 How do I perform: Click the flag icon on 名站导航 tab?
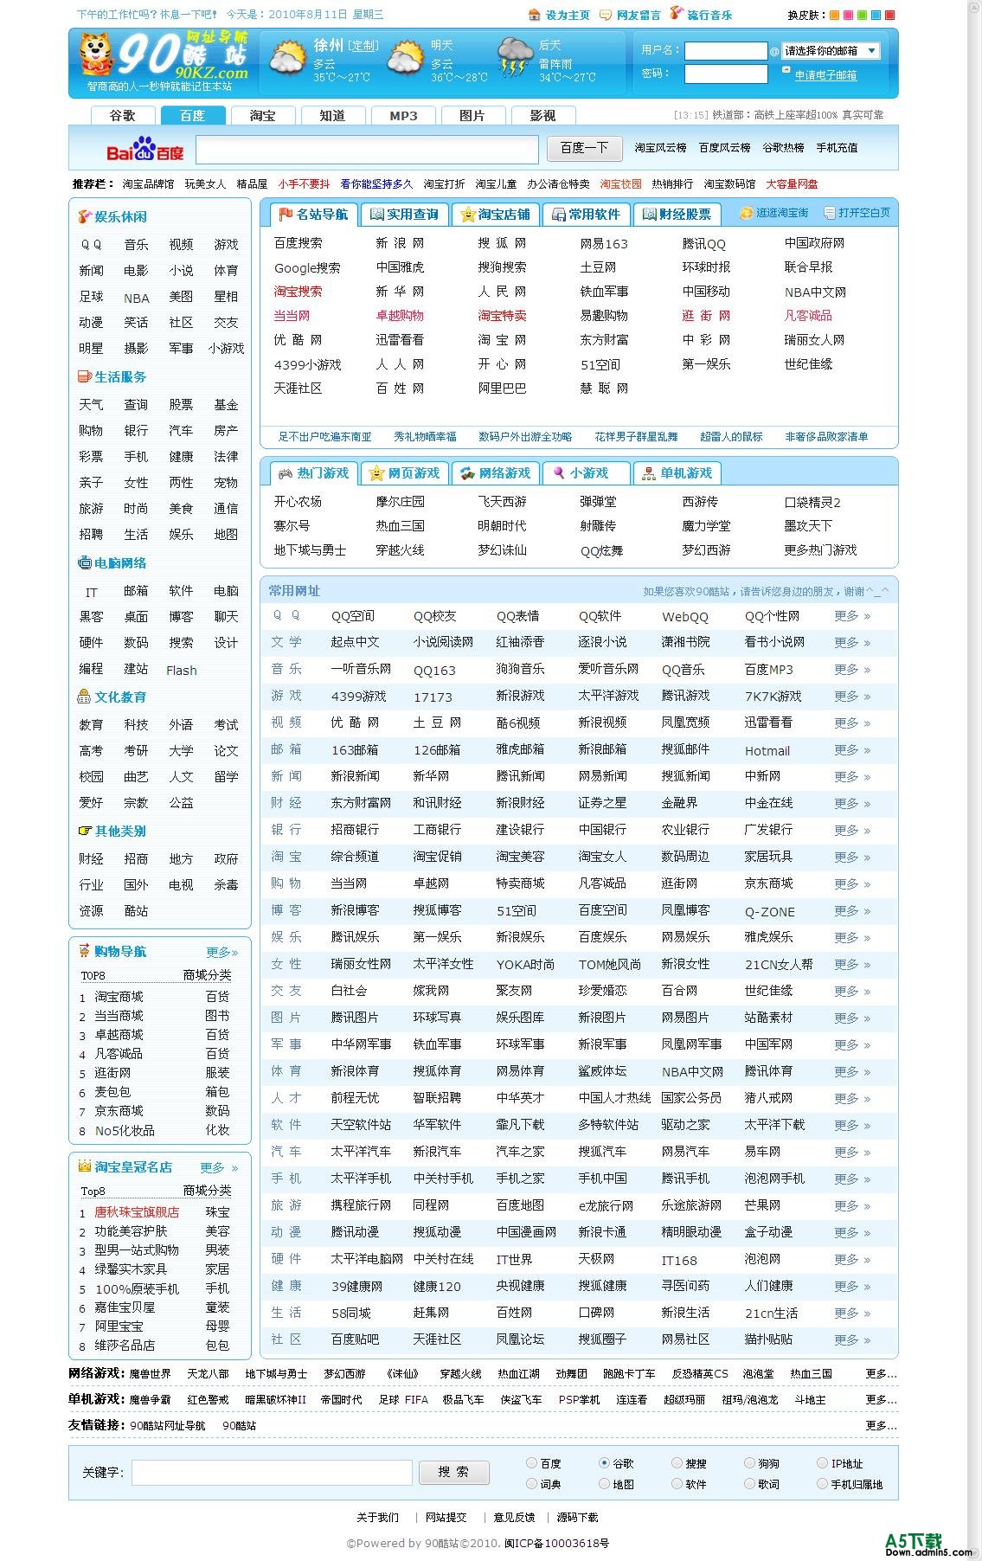click(286, 214)
